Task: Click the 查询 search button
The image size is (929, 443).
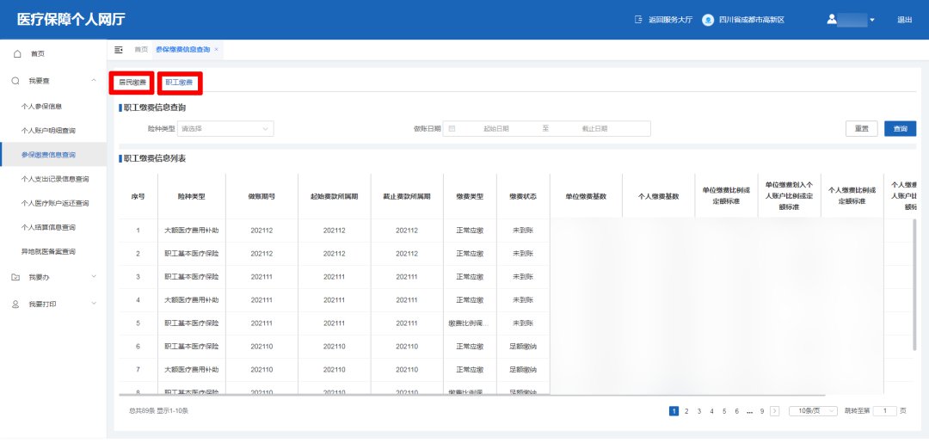Action: pyautogui.click(x=900, y=129)
